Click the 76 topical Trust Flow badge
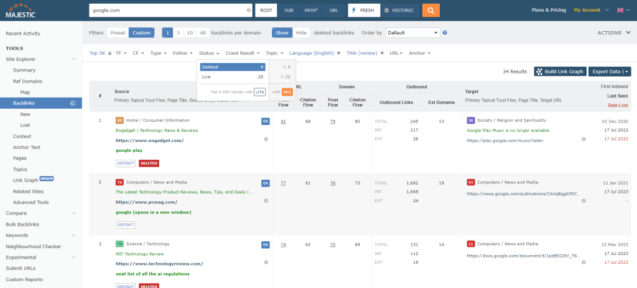The image size is (637, 288). (x=119, y=182)
